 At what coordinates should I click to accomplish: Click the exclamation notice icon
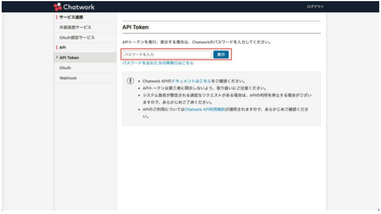130,81
